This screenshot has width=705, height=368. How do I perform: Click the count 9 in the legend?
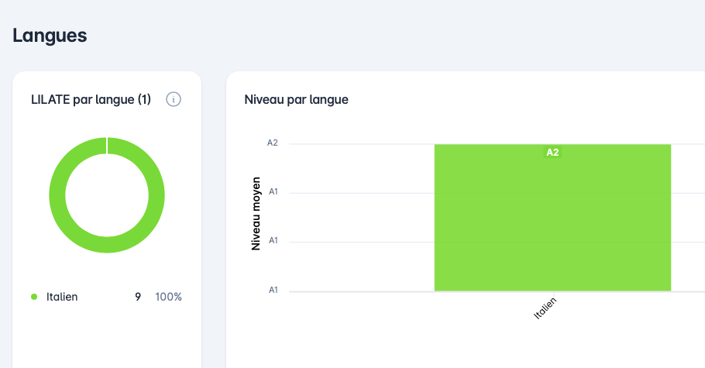tap(138, 297)
